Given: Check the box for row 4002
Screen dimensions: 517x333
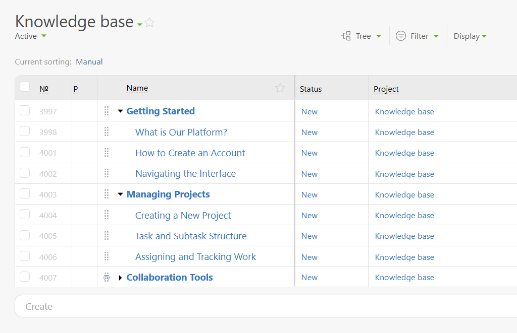Looking at the screenshot, I should point(25,173).
